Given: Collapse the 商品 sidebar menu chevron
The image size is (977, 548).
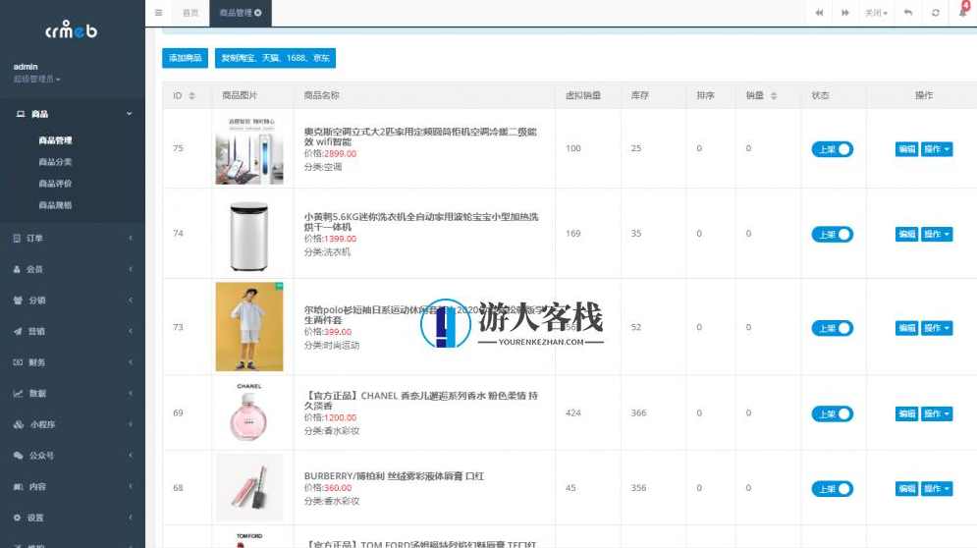Looking at the screenshot, I should [129, 114].
